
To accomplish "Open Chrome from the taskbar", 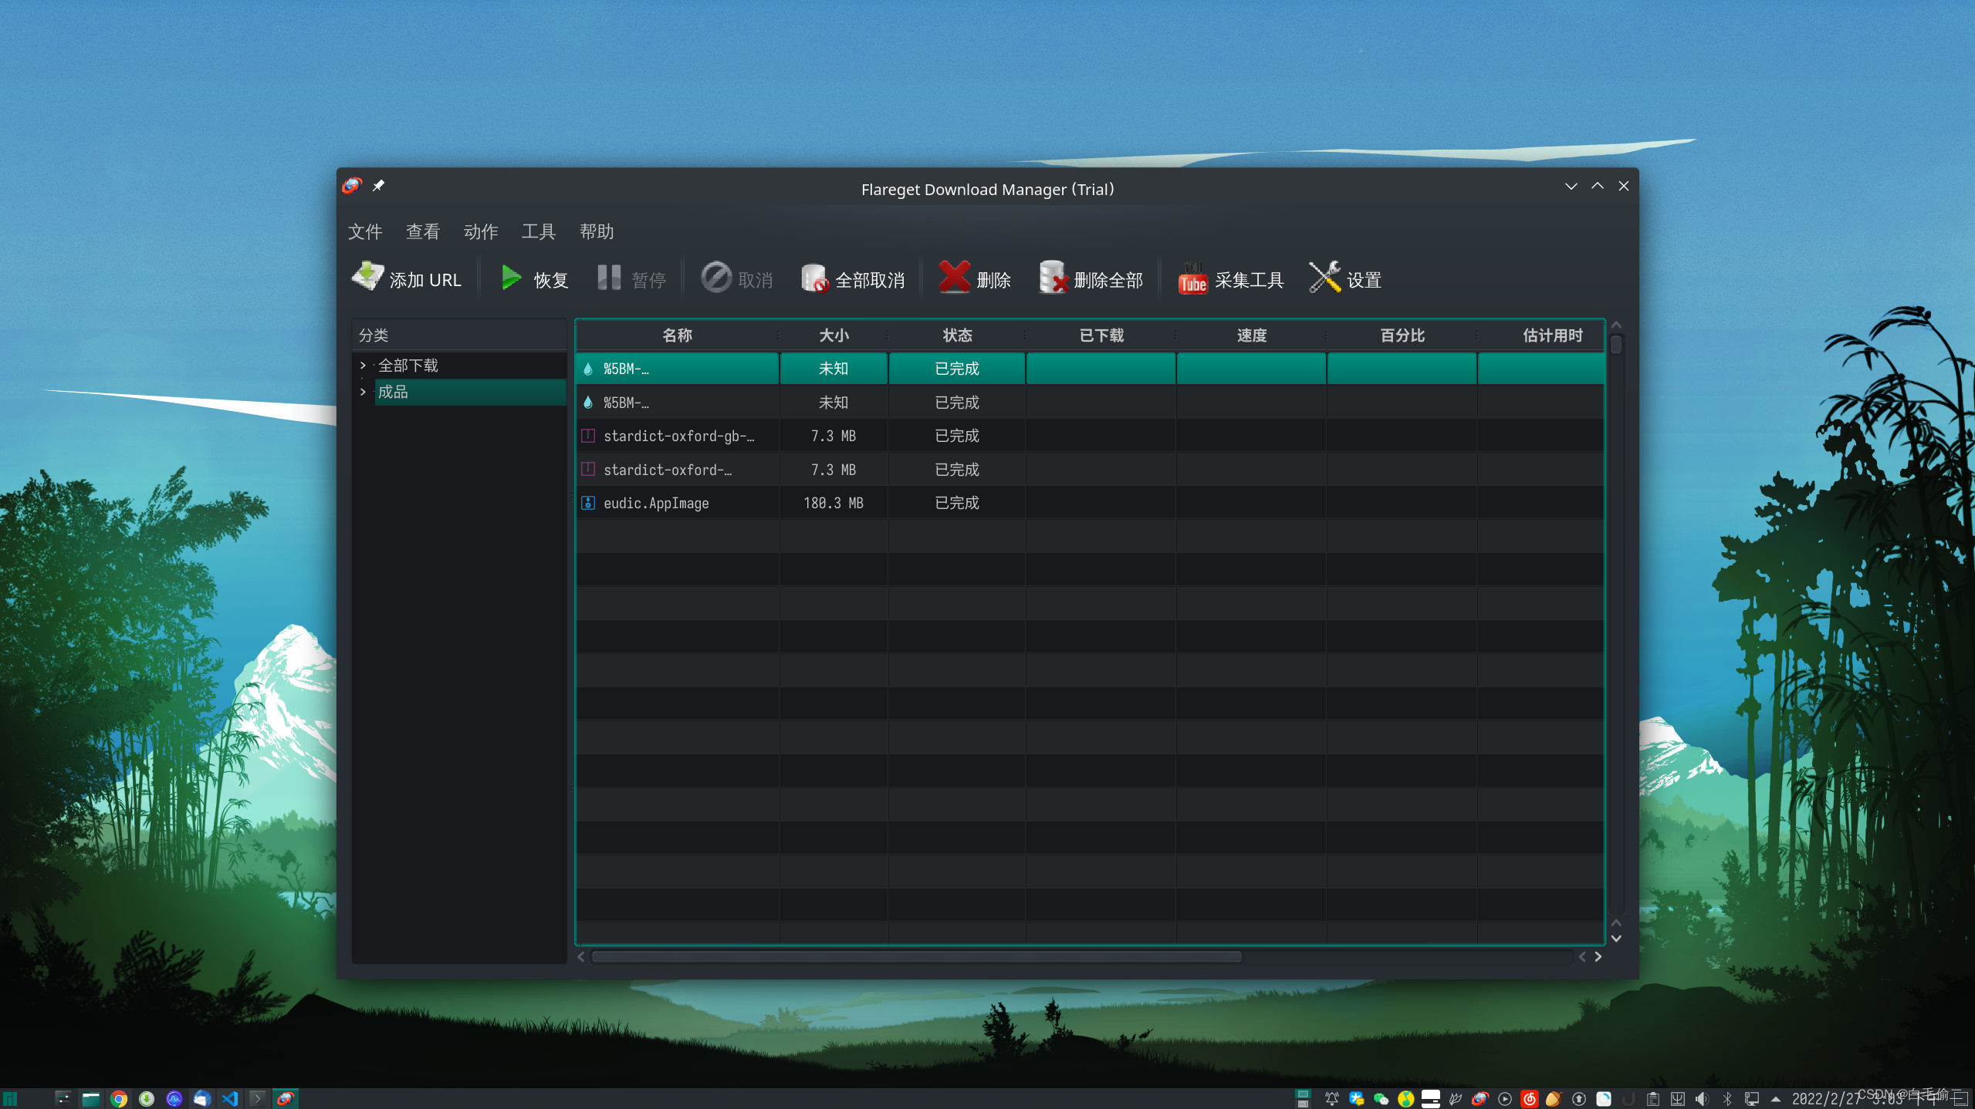I will [118, 1099].
